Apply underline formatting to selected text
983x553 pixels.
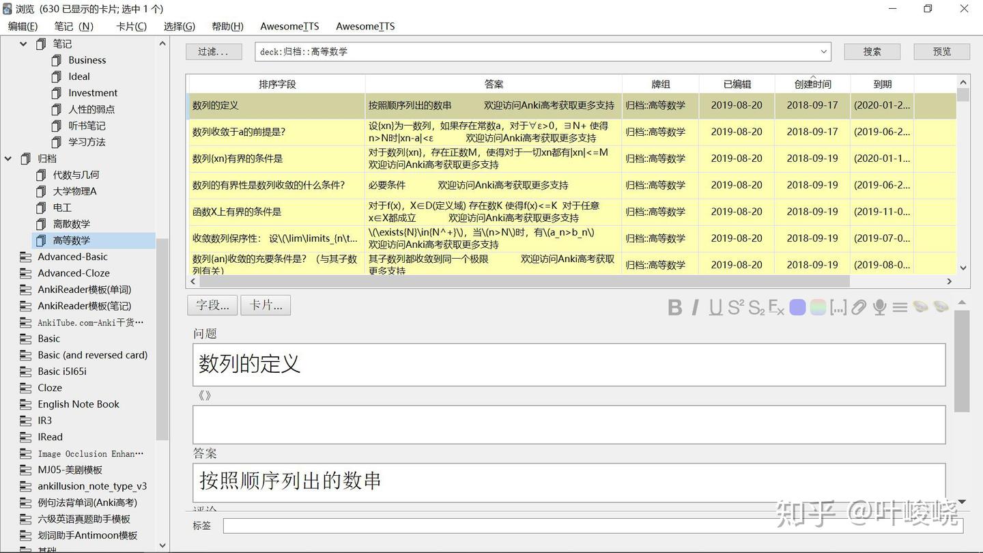click(x=715, y=307)
